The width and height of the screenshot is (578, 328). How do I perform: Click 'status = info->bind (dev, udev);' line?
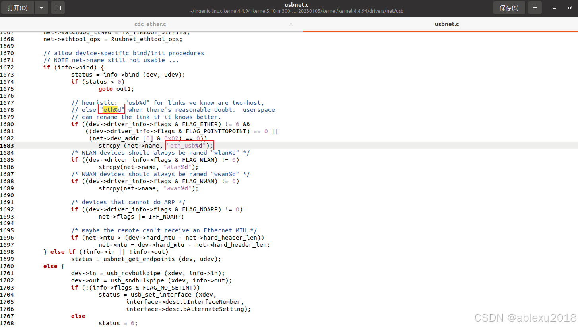128,75
